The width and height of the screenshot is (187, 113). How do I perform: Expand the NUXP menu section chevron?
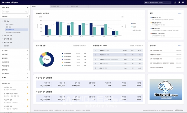point(27,77)
